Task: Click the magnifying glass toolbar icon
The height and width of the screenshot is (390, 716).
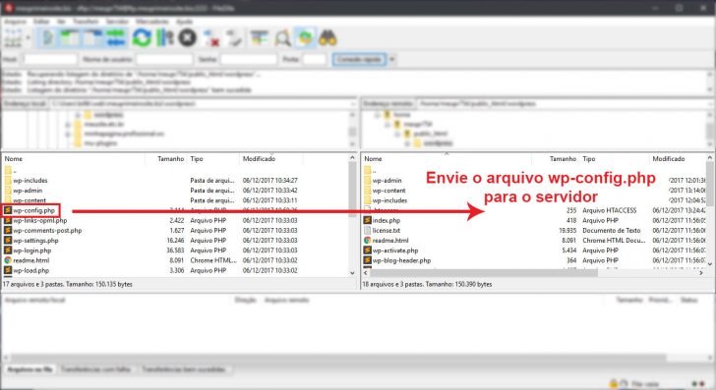Action: (x=282, y=38)
